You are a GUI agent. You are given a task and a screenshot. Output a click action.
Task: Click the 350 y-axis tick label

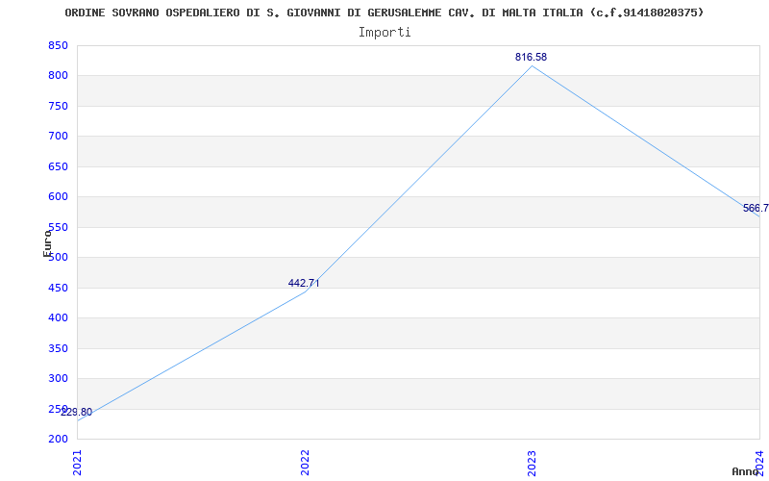click(x=58, y=348)
